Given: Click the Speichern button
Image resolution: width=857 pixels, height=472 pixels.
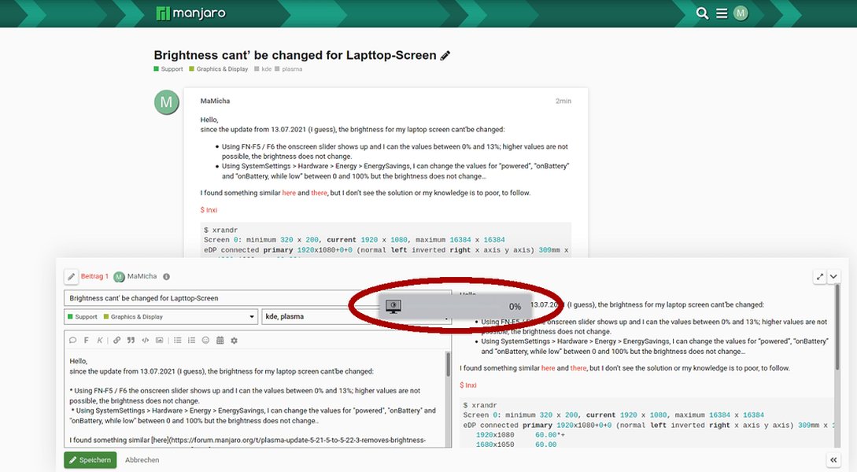Looking at the screenshot, I should [x=91, y=460].
